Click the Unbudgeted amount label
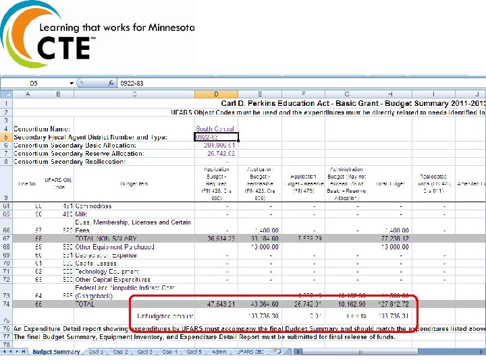 tap(165, 316)
